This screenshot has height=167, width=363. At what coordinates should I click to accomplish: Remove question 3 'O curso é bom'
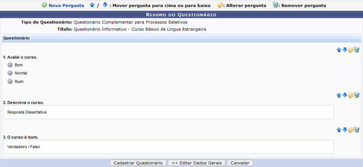(x=357, y=130)
